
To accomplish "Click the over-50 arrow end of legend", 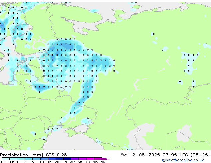I will (105, 159).
